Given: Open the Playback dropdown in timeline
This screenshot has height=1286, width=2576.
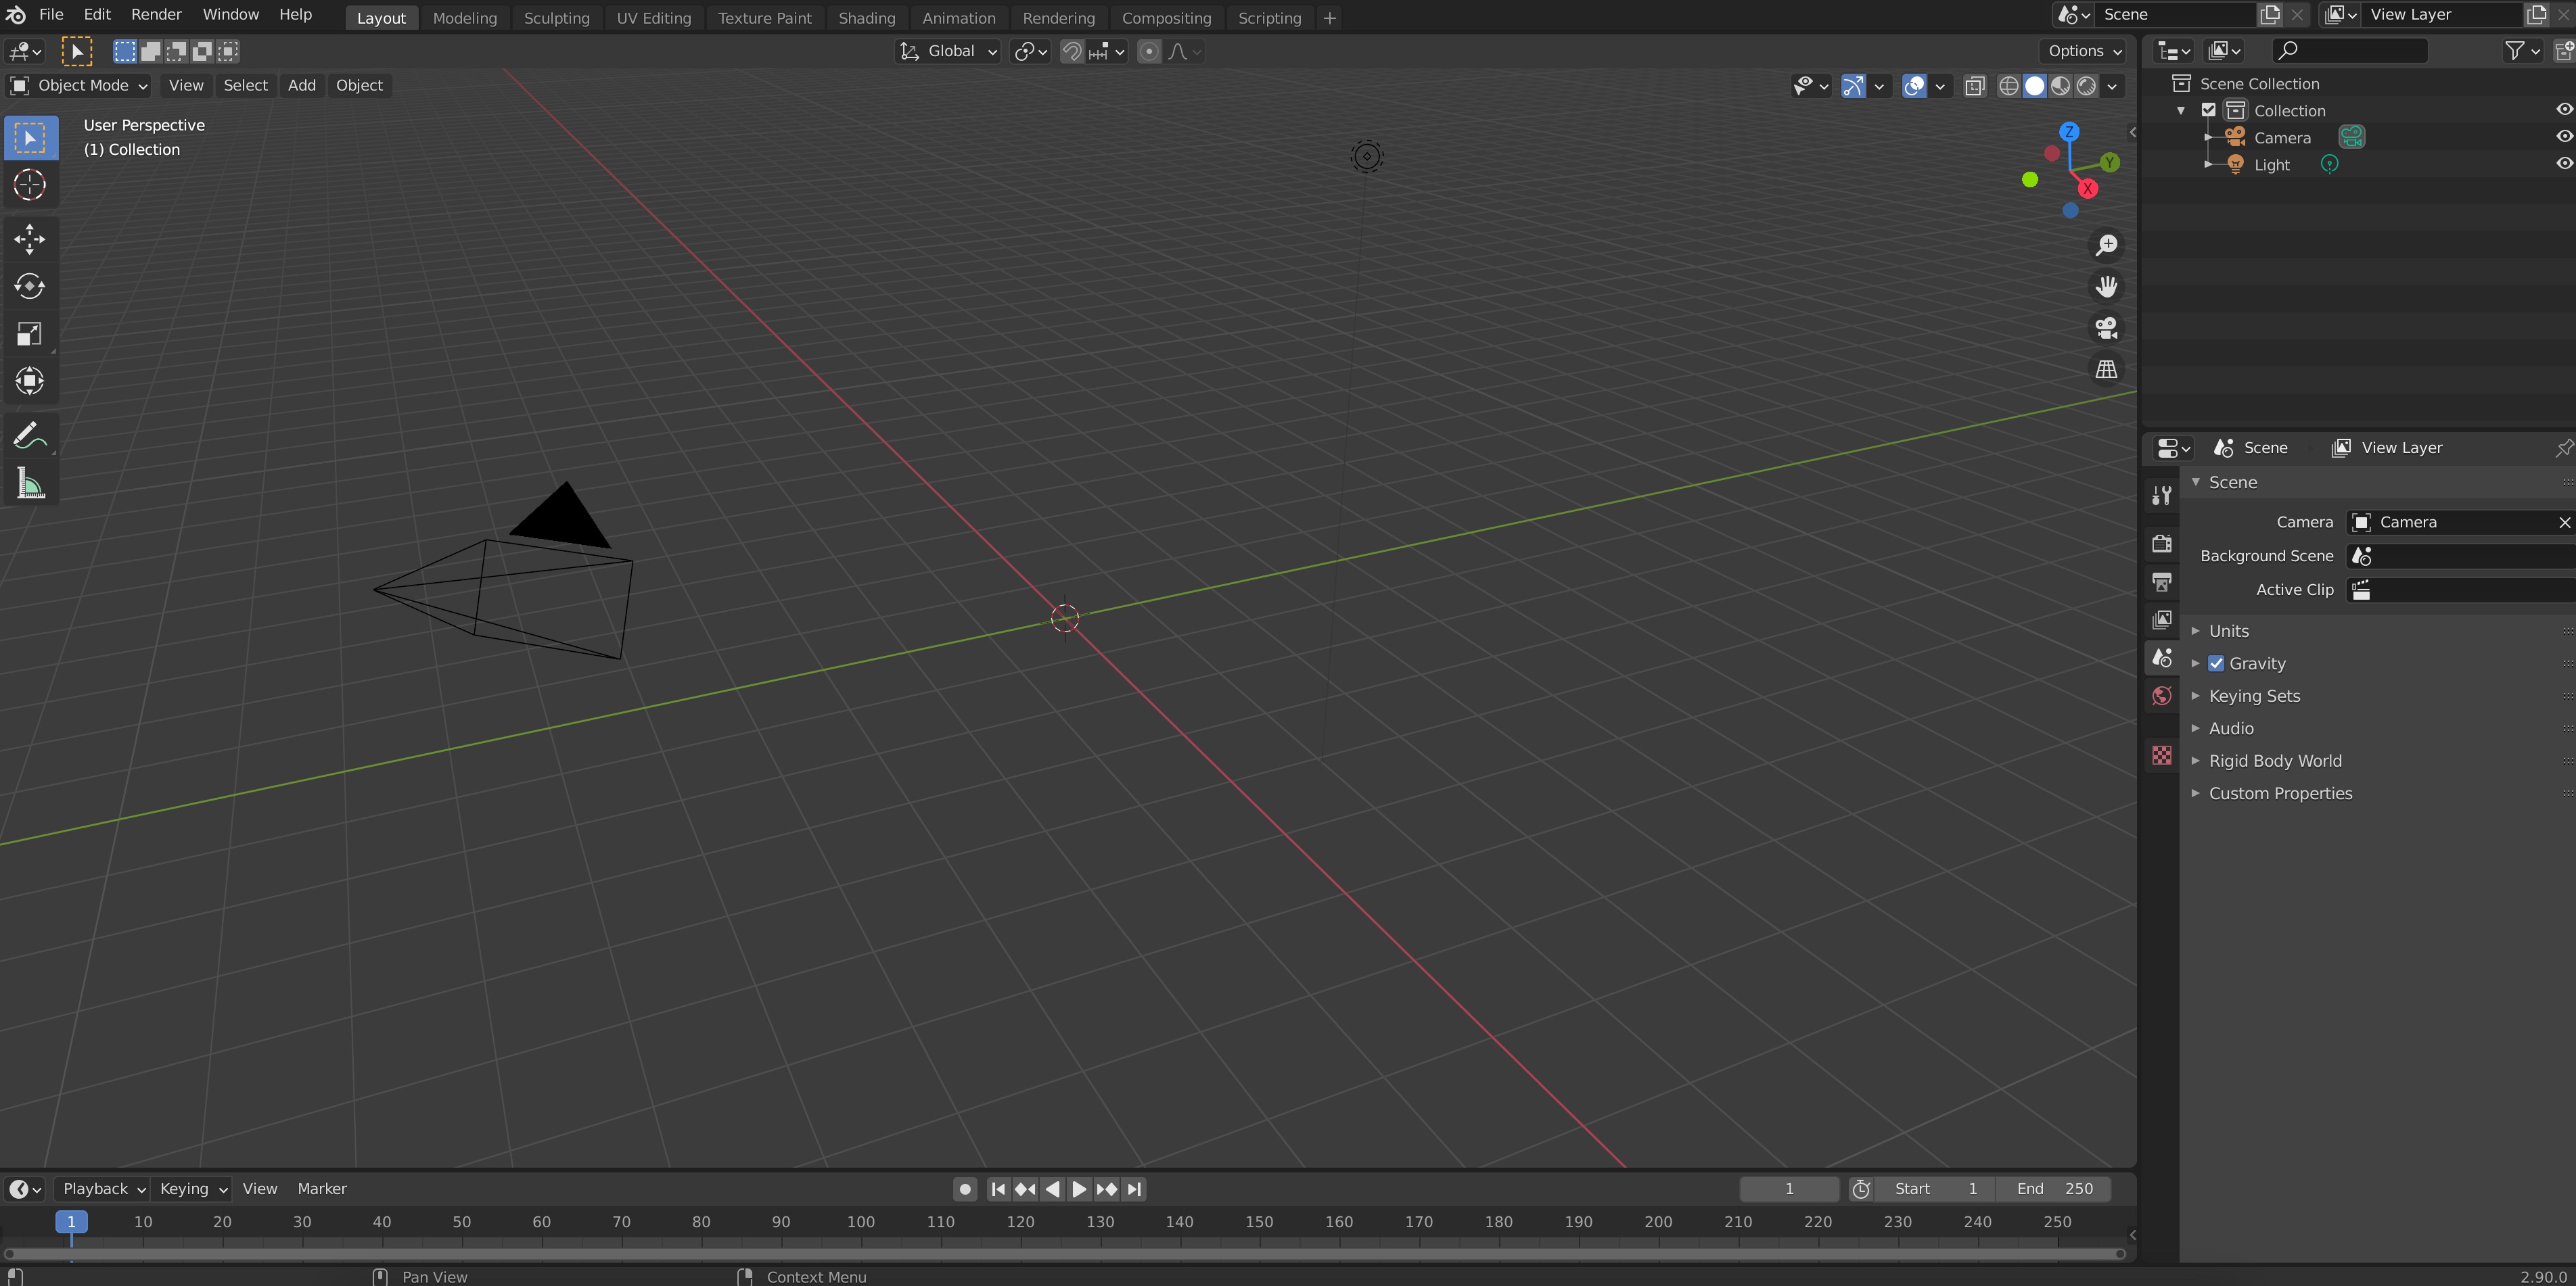Looking at the screenshot, I should coord(102,1189).
